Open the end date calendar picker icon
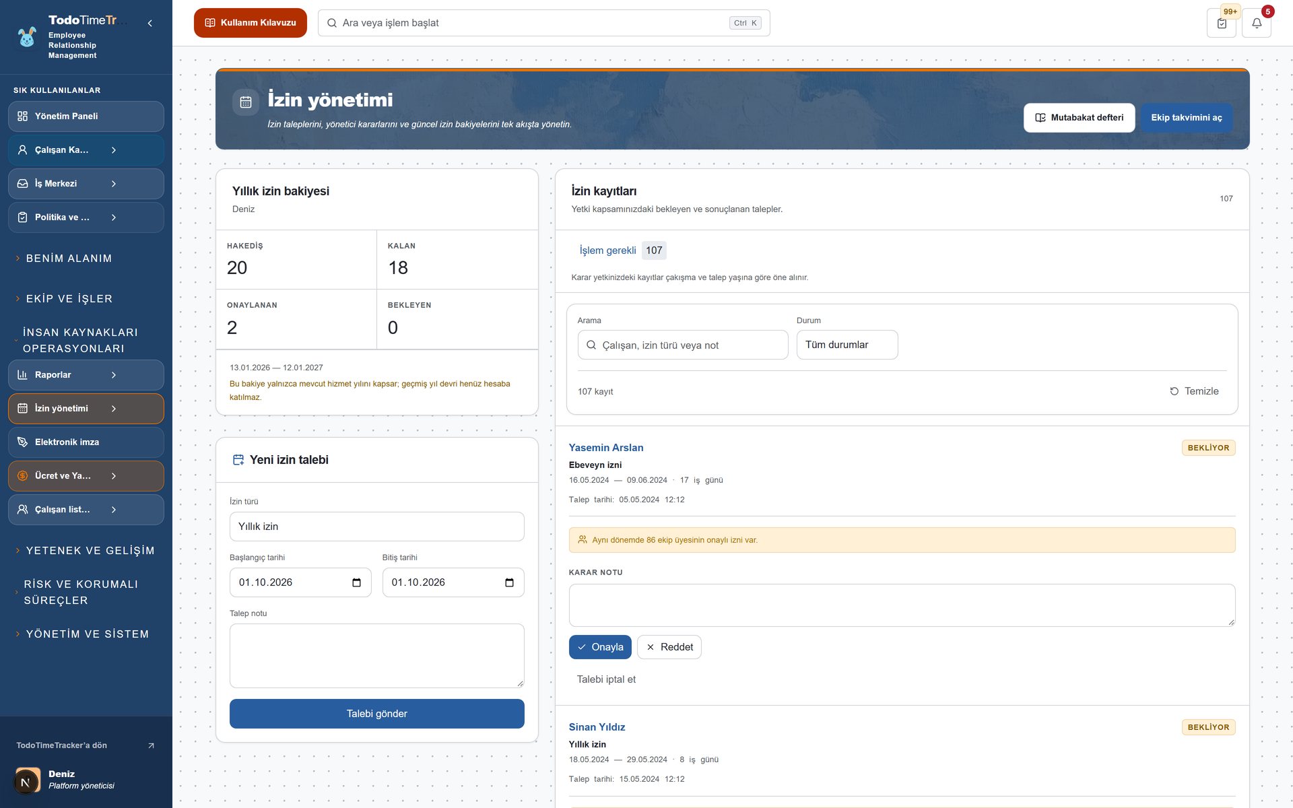This screenshot has width=1293, height=808. 509,582
